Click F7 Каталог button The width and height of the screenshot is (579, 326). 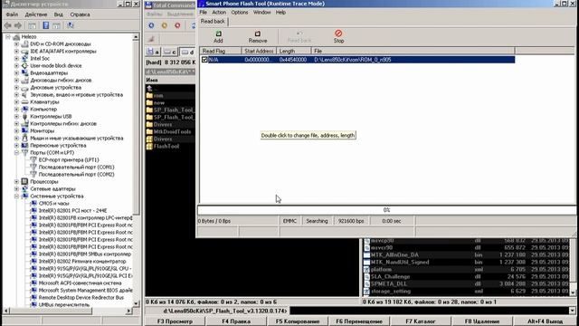pyautogui.click(x=421, y=321)
